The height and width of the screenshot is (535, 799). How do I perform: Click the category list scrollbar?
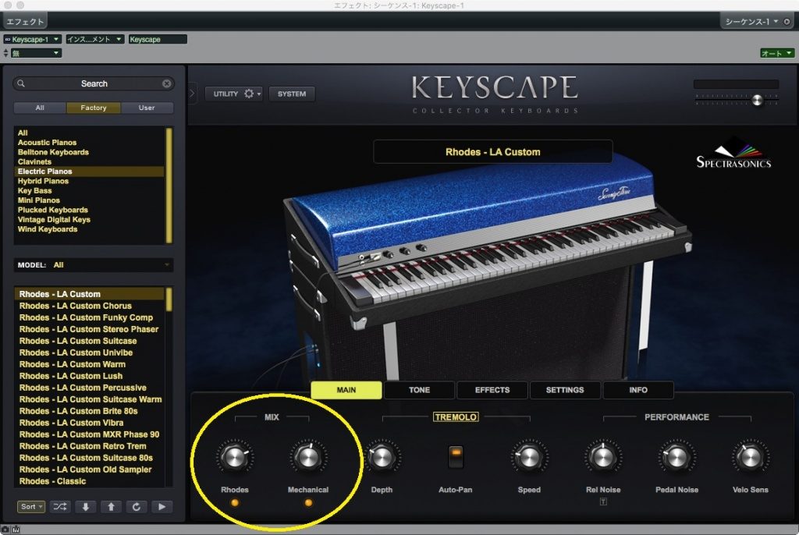tap(169, 186)
